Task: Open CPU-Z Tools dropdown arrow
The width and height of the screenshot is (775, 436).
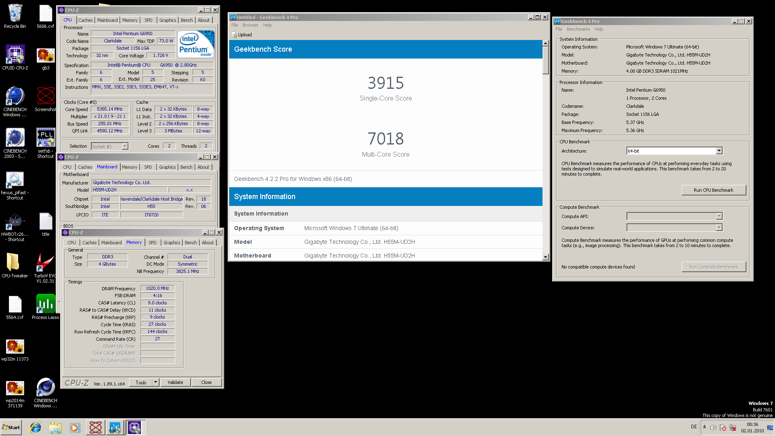Action: (x=156, y=382)
